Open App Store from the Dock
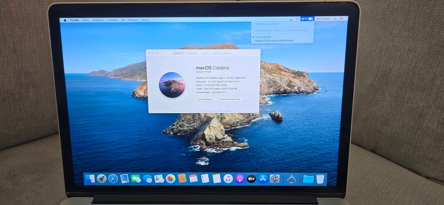This screenshot has height=205, width=444. [263, 178]
